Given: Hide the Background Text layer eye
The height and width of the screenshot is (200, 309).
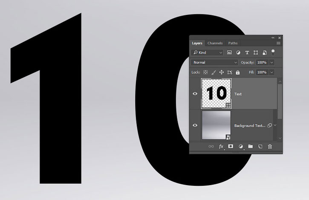Looking at the screenshot, I should (x=195, y=125).
